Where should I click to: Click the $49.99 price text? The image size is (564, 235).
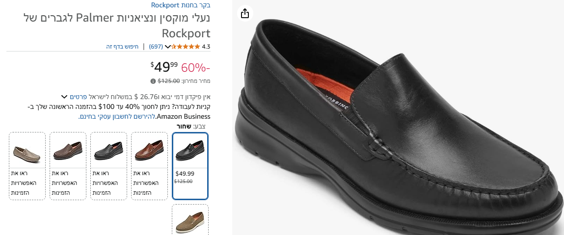tap(164, 66)
